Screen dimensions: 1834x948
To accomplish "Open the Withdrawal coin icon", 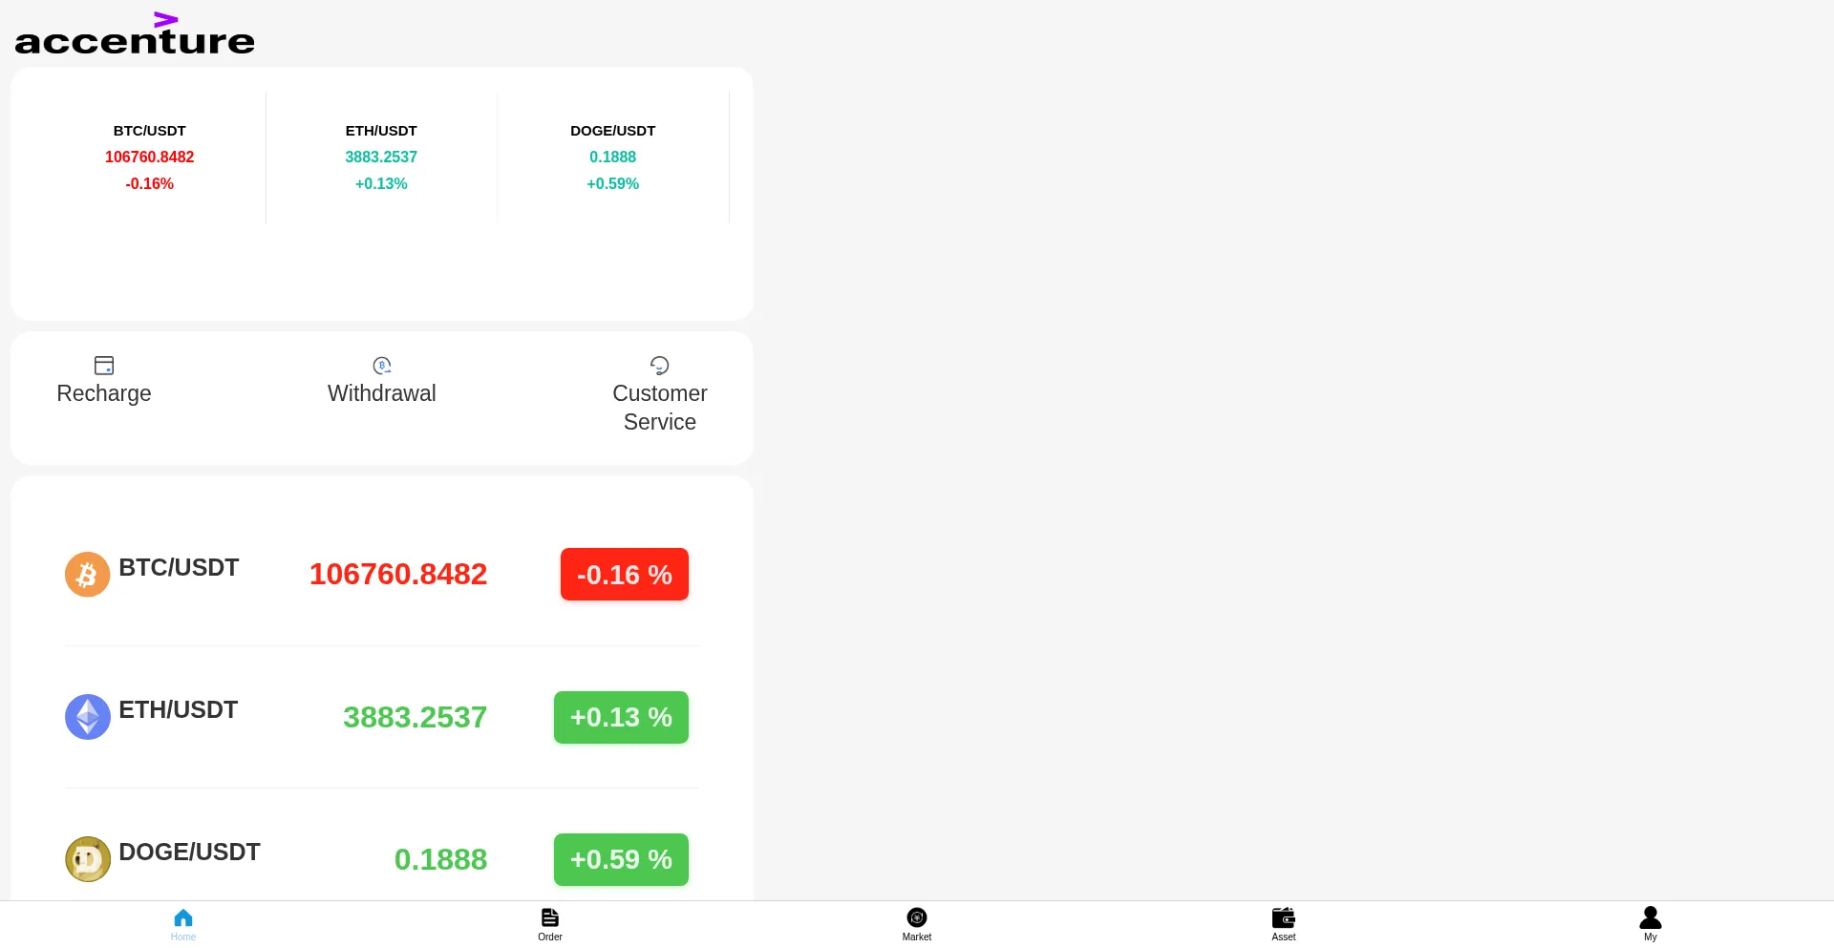I will (382, 366).
